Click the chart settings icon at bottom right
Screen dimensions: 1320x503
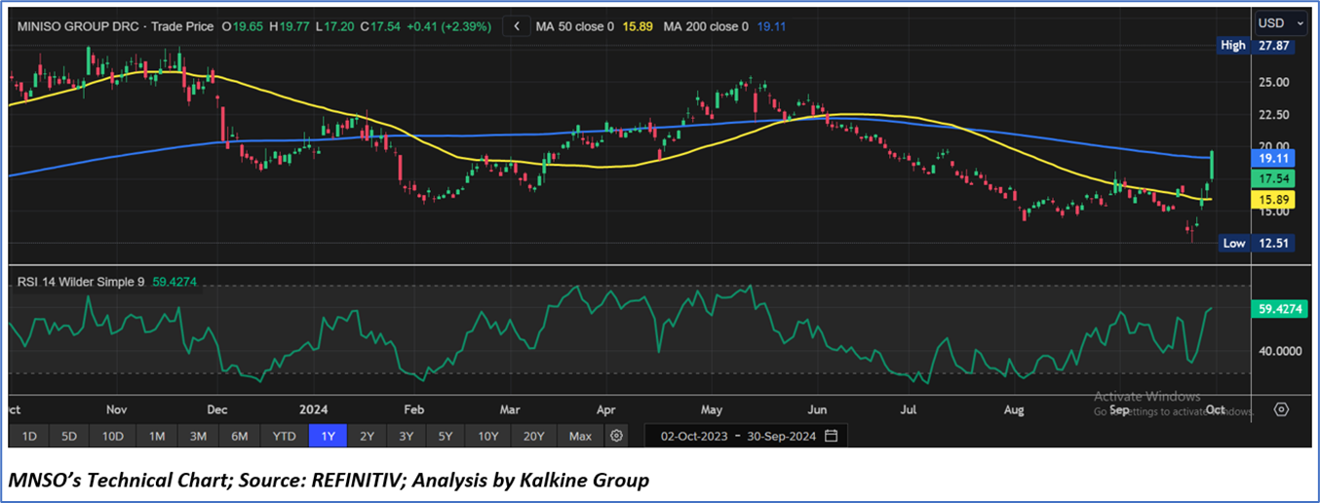click(x=1281, y=409)
